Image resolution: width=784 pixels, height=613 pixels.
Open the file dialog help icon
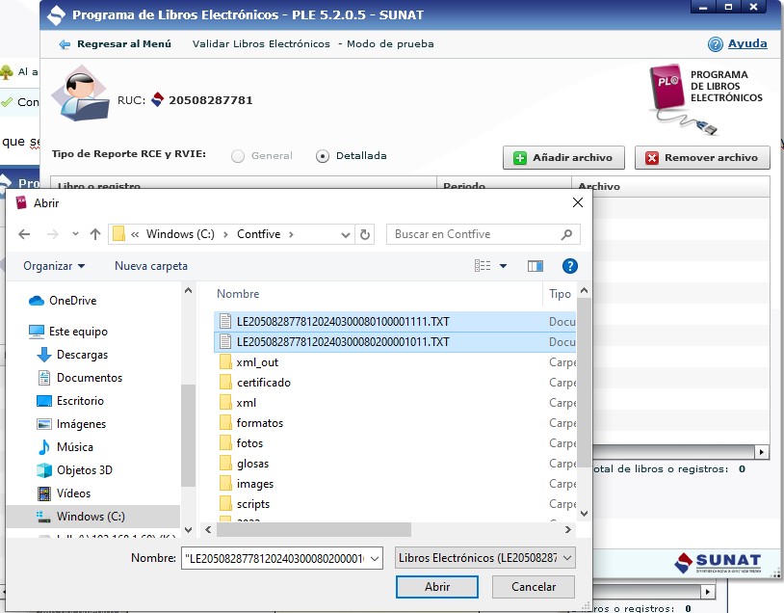(x=569, y=266)
